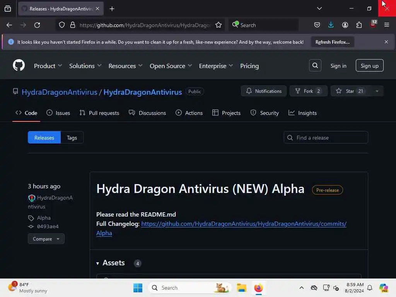Click the Refresh Firefox button
396x297 pixels.
pos(332,42)
